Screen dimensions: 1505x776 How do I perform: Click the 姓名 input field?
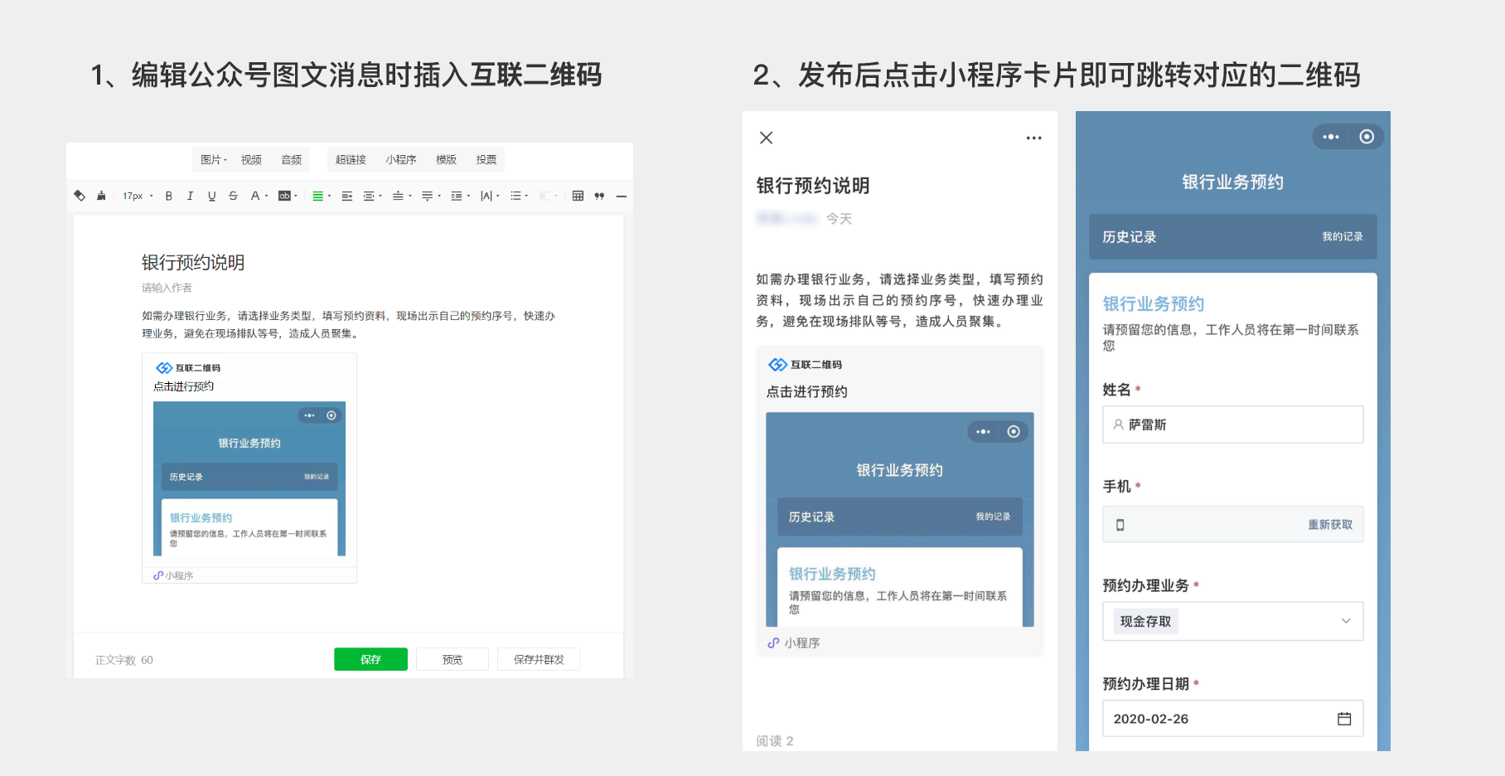point(1232,424)
